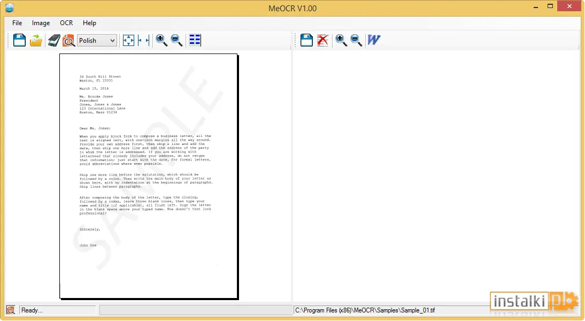Screen dimensions: 585x321
Task: Open an image file with the folder icon
Action: tap(36, 40)
